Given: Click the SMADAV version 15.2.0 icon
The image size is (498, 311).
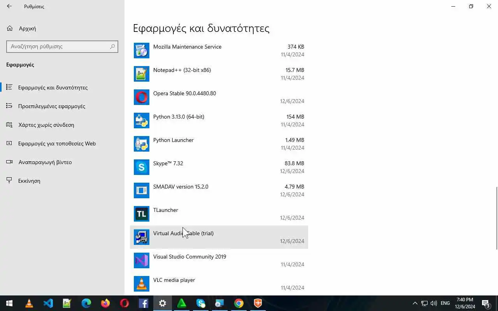Looking at the screenshot, I should pos(142,190).
